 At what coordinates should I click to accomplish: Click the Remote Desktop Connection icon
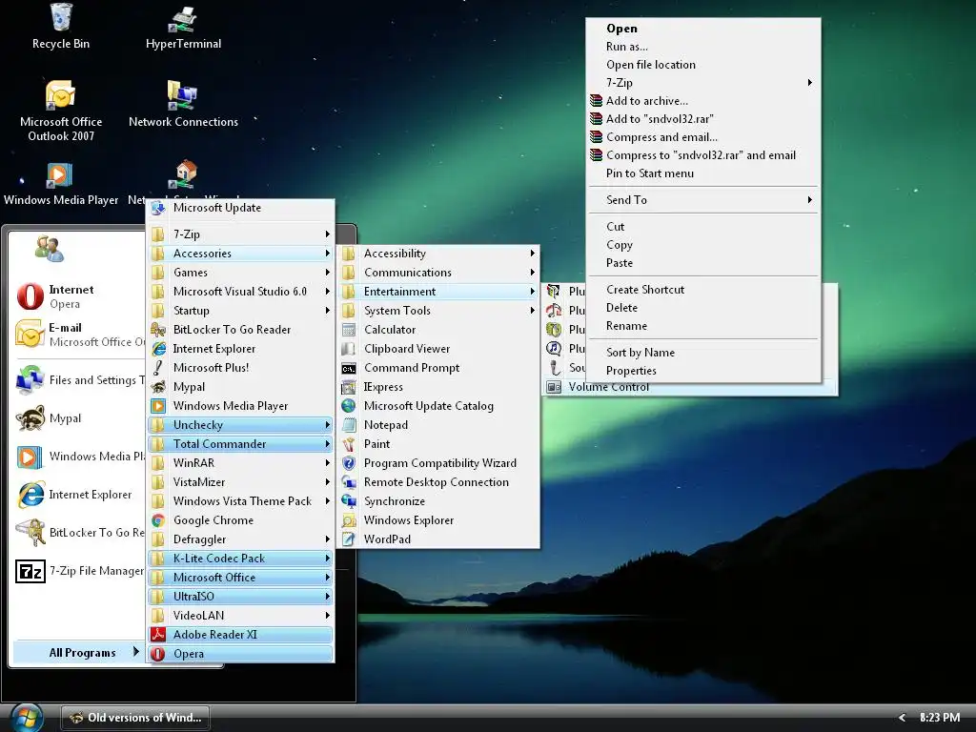click(x=349, y=482)
